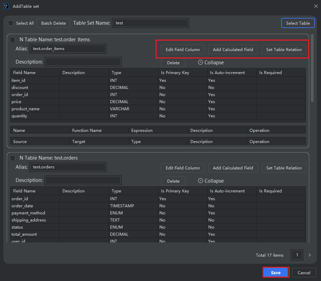The width and height of the screenshot is (321, 281).
Task: Click the page number 1 box
Action: click(x=297, y=255)
